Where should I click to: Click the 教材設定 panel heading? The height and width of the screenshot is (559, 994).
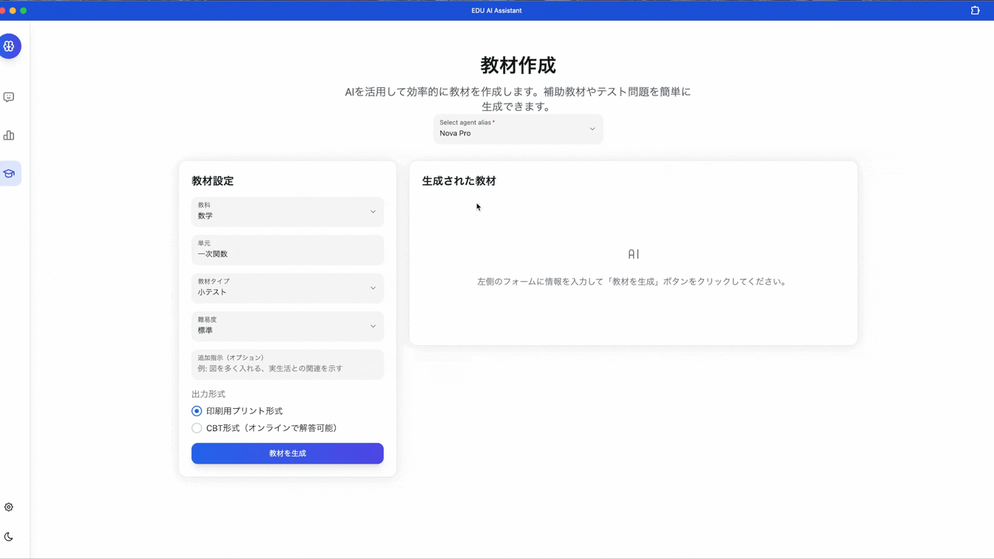pyautogui.click(x=213, y=181)
